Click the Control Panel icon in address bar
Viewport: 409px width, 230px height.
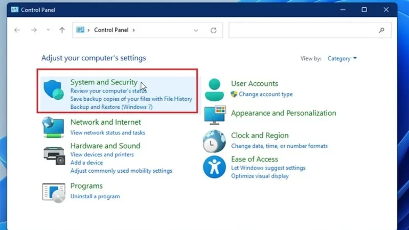[x=80, y=30]
